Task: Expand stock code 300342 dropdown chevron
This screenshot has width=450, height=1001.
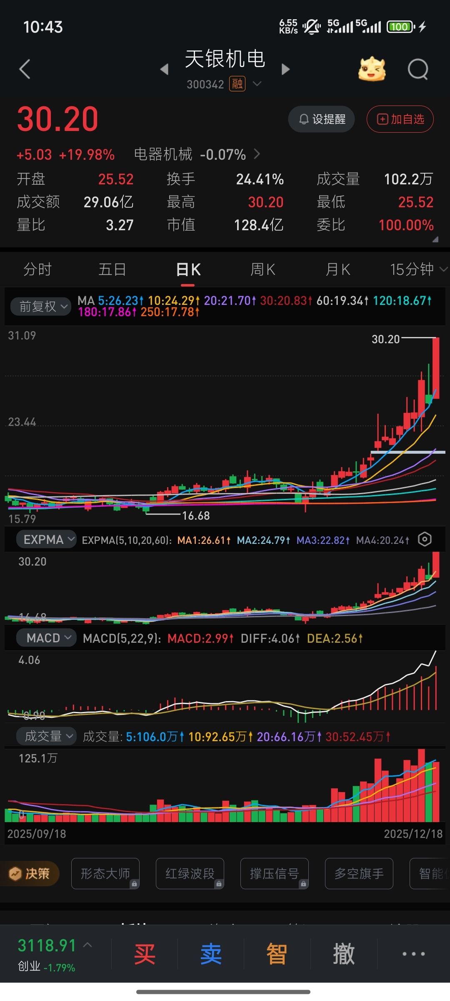Action: pos(257,84)
